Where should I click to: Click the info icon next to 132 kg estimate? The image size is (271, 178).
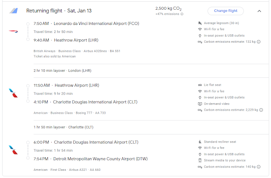coord(259,42)
